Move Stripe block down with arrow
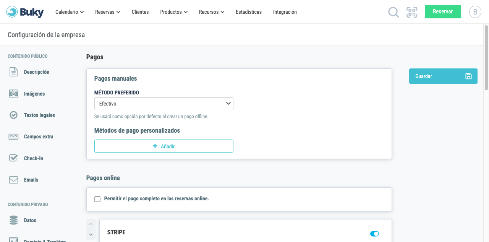 click(91, 234)
